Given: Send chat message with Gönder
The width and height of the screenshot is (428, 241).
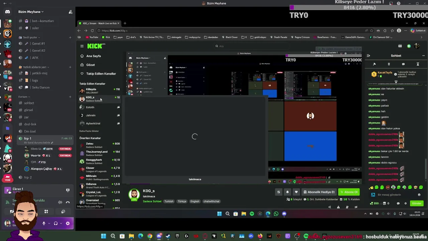Looking at the screenshot, I should pyautogui.click(x=417, y=204).
